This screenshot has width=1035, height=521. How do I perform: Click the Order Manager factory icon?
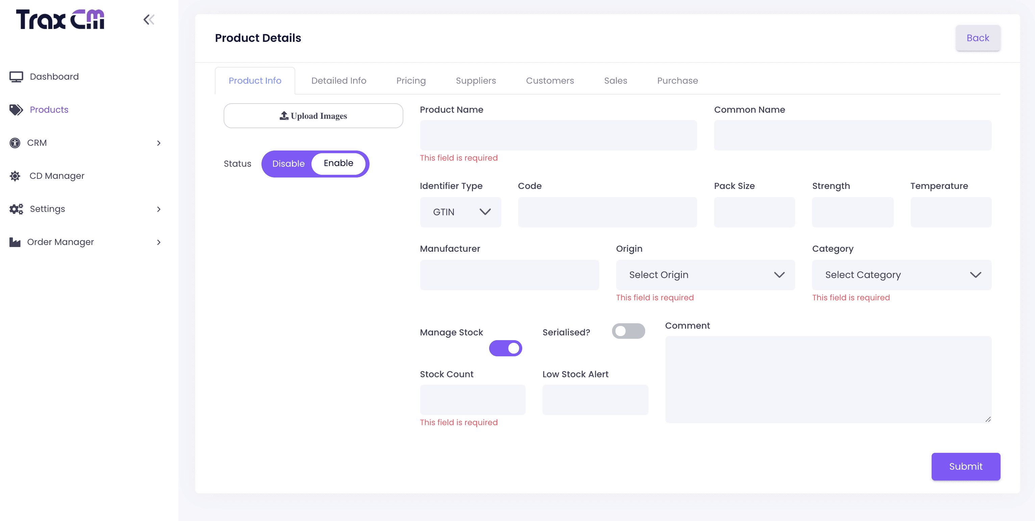[15, 242]
